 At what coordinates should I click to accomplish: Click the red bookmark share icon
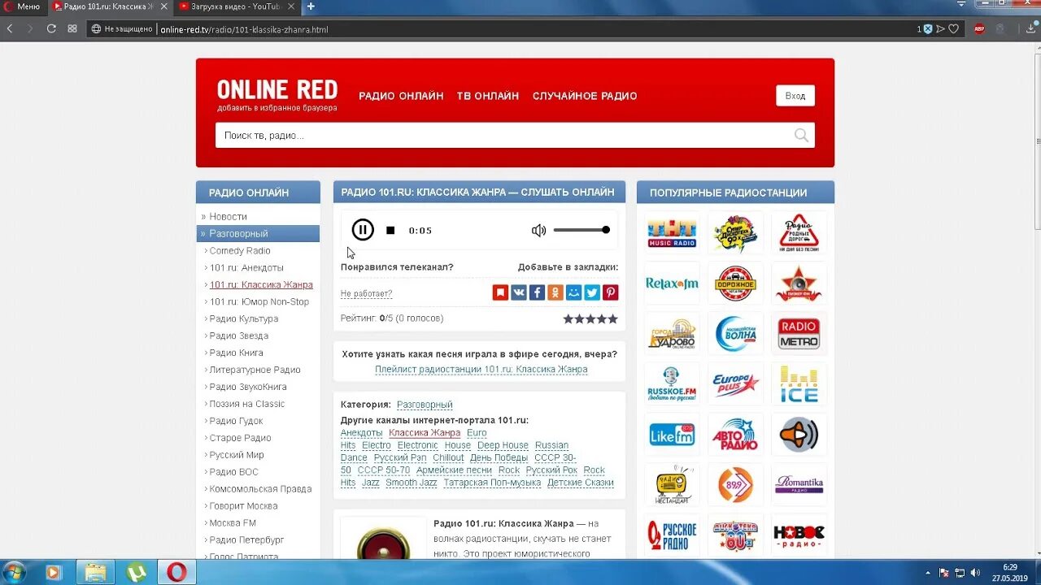[x=500, y=292]
